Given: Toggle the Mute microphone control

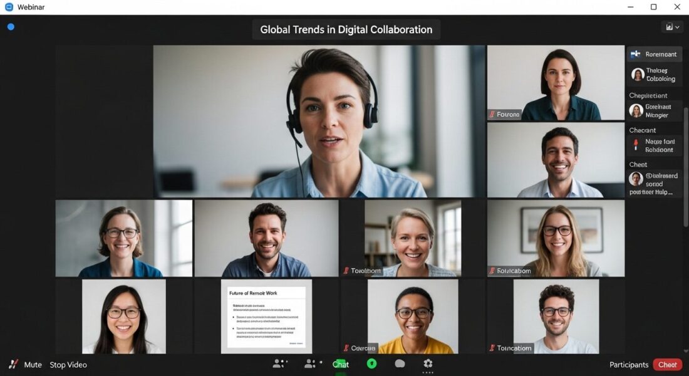Looking at the screenshot, I should 33,365.
